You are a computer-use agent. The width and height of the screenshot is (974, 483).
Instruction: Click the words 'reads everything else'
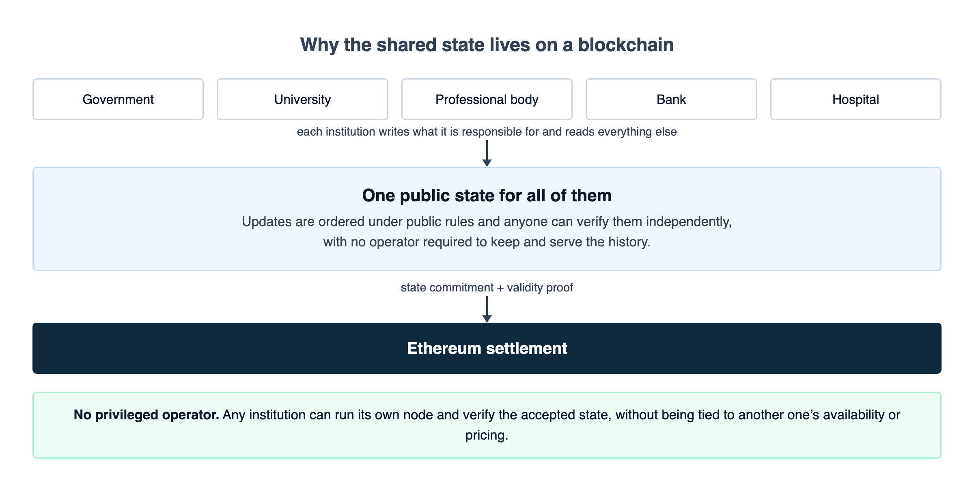pos(623,132)
